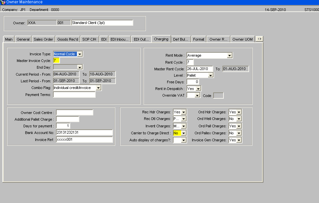This screenshot has width=319, height=203.
Task: Switch to the Format tab
Action: tap(198, 39)
